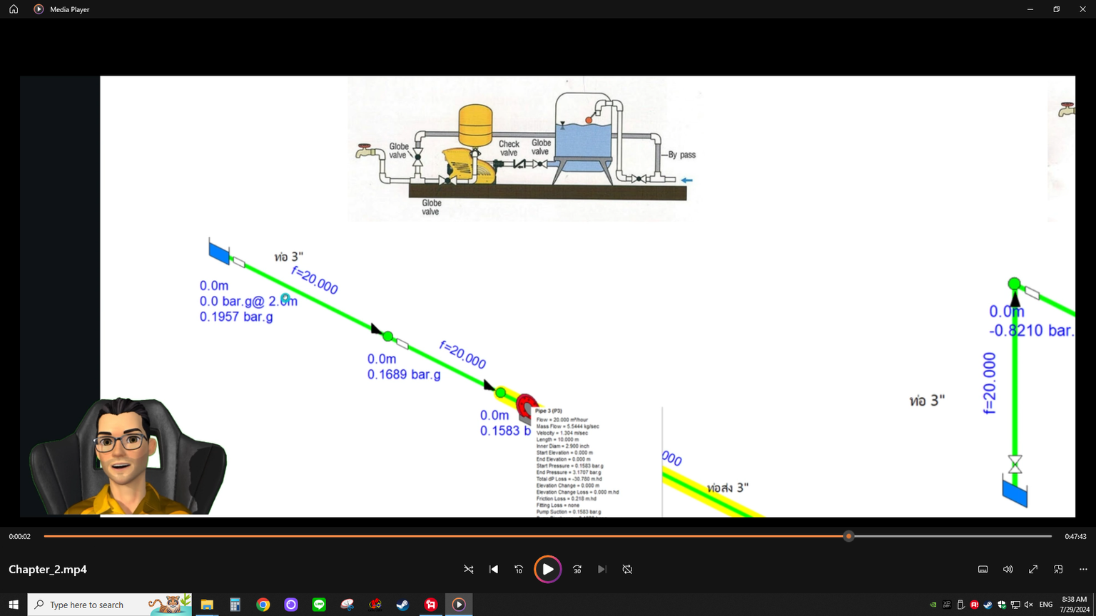This screenshot has height=616, width=1096.
Task: Open Google Chrome from the taskbar
Action: 263,605
